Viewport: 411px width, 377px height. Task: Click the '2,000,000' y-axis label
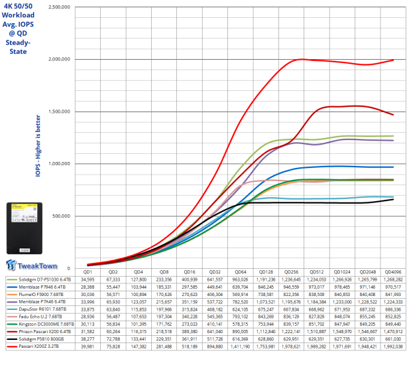pos(59,59)
